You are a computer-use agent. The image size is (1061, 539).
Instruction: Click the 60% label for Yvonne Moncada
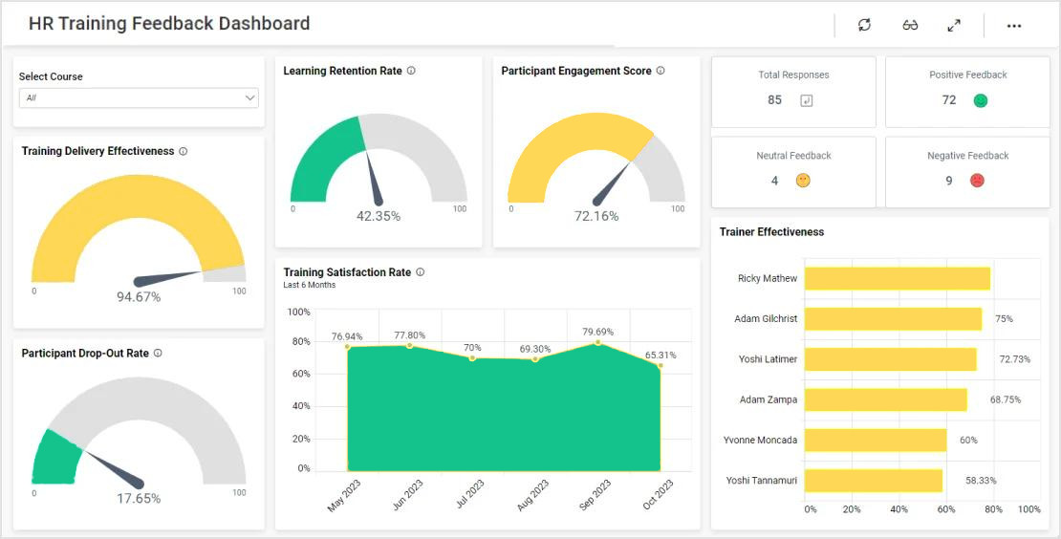pyautogui.click(x=969, y=441)
